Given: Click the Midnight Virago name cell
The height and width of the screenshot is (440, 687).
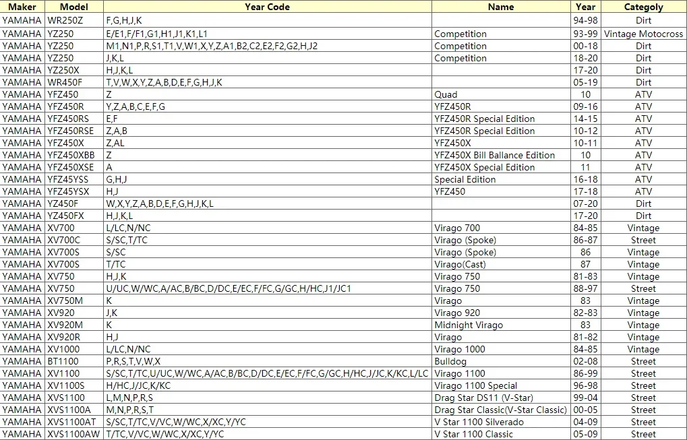Looking at the screenshot, I should click(x=501, y=325).
